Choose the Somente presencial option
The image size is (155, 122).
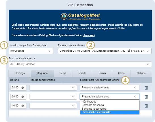coord(110,105)
